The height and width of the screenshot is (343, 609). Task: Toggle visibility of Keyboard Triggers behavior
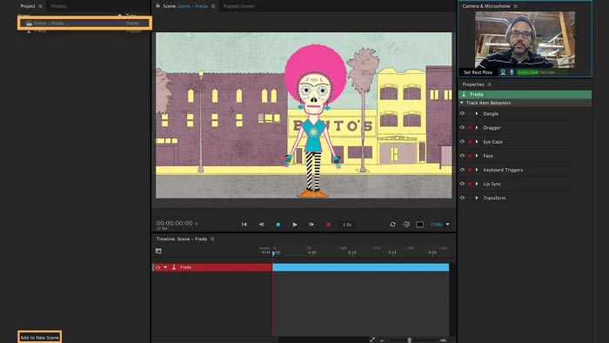tap(462, 170)
